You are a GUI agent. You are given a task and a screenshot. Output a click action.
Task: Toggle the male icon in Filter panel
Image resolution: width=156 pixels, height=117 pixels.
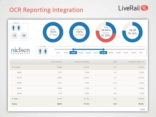coord(40,51)
